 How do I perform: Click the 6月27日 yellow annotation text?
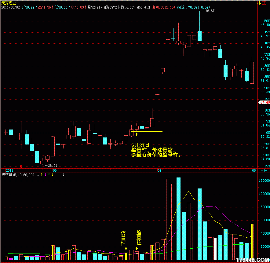(140, 145)
